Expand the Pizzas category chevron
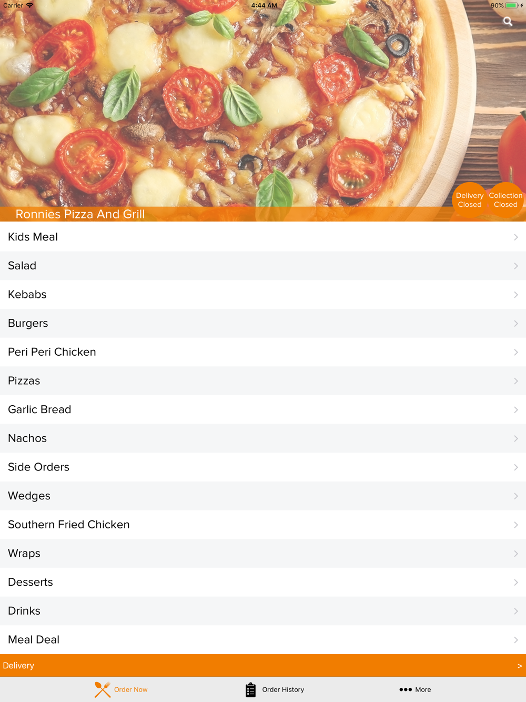 [516, 381]
